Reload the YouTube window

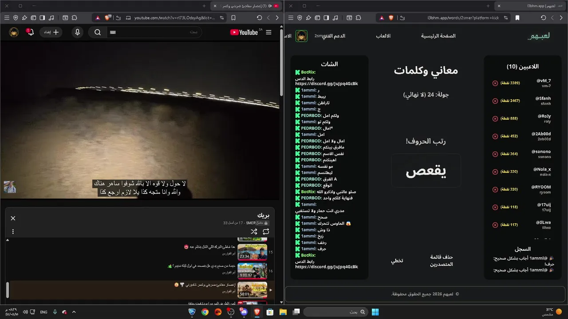(260, 18)
